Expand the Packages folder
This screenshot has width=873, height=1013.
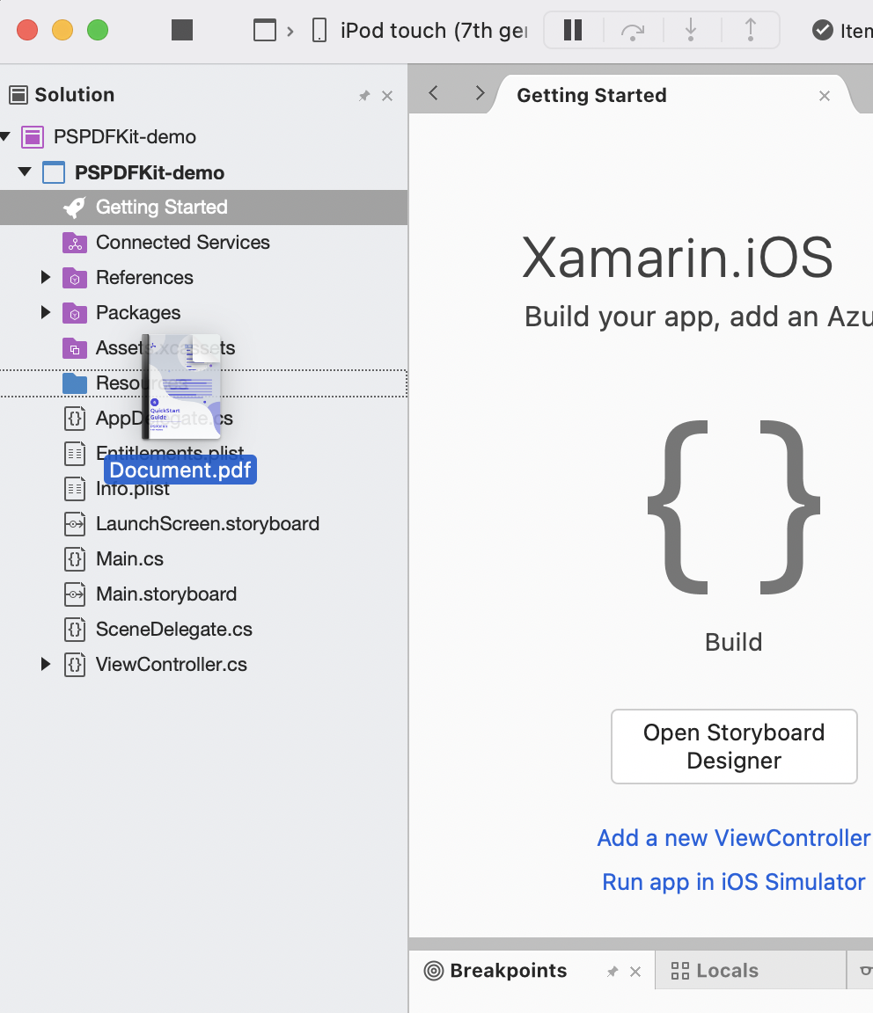click(45, 313)
